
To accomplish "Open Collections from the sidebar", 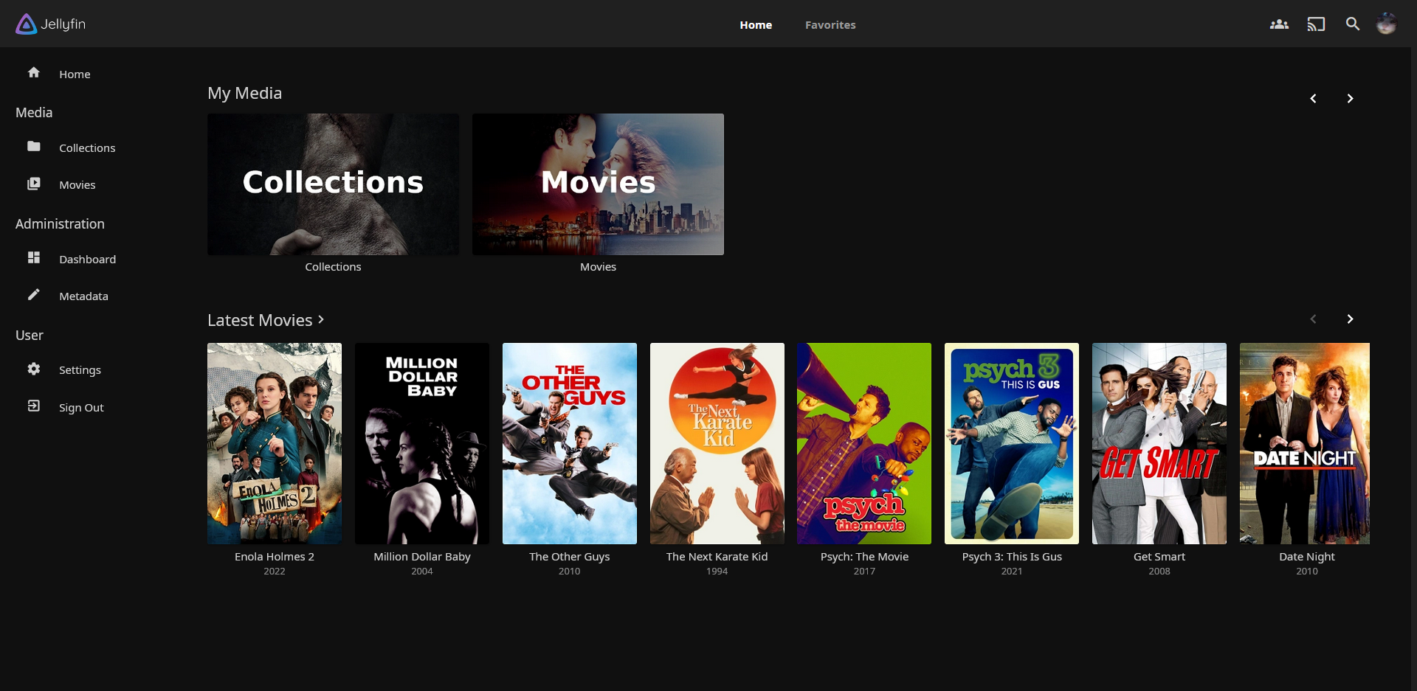I will click(x=87, y=148).
